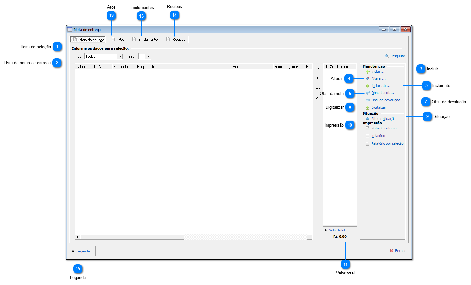Click the Incluir... link
The width and height of the screenshot is (471, 285).
[378, 72]
